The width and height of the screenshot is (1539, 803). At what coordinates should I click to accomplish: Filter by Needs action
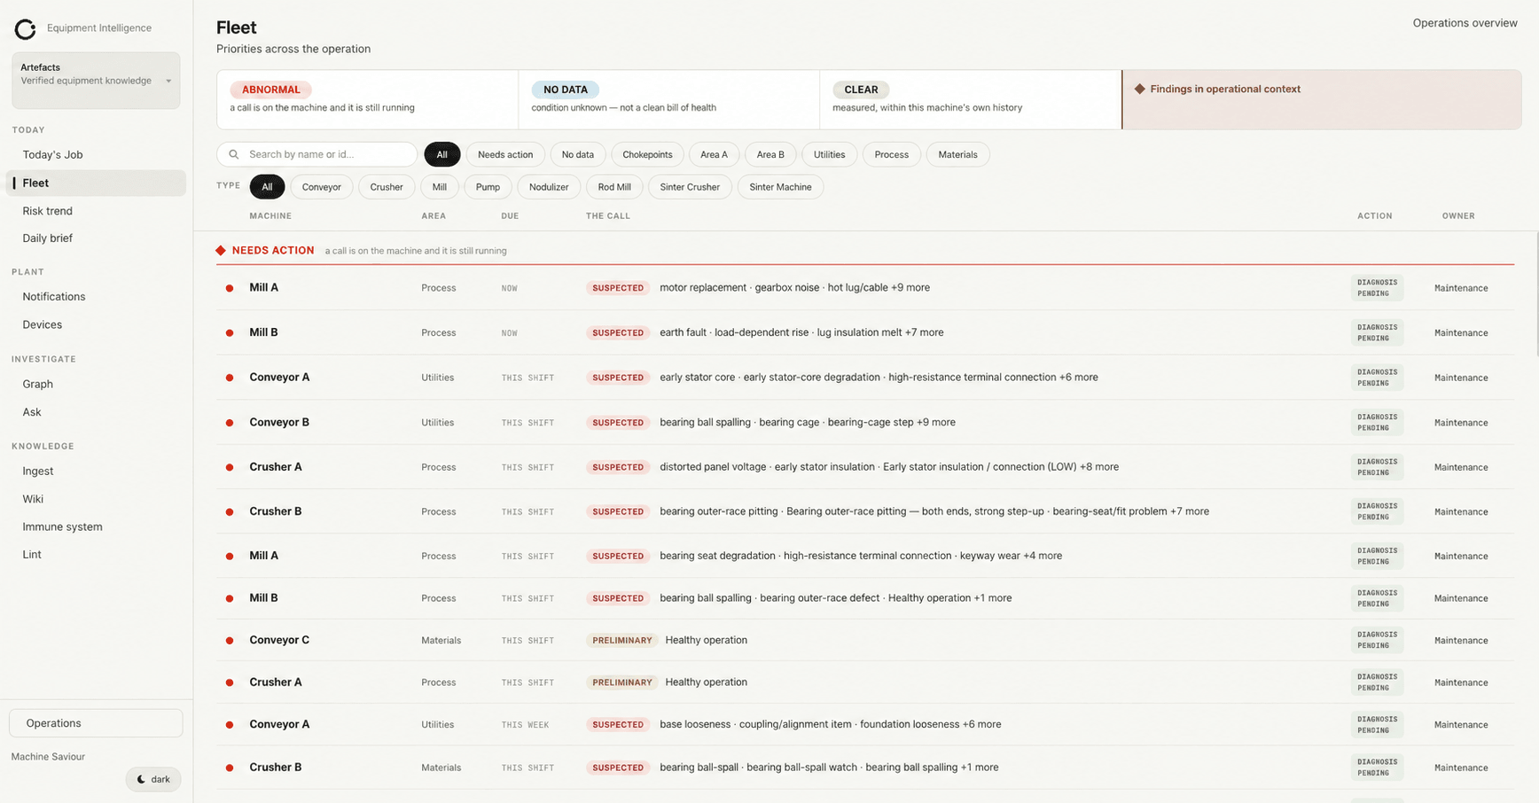505,154
